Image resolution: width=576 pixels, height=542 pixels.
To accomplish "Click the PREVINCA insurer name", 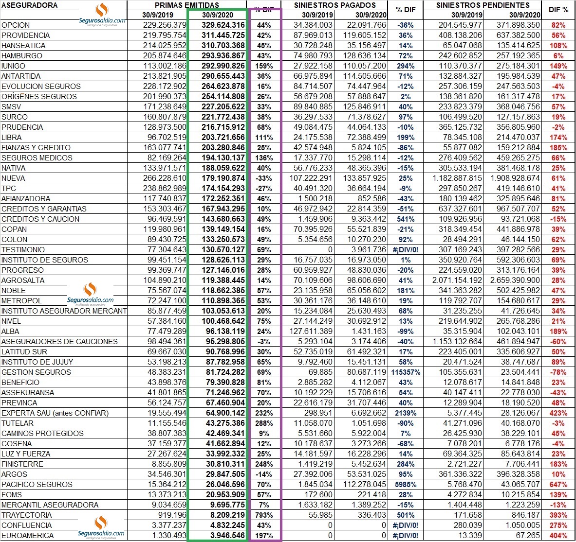I will coord(19,403).
